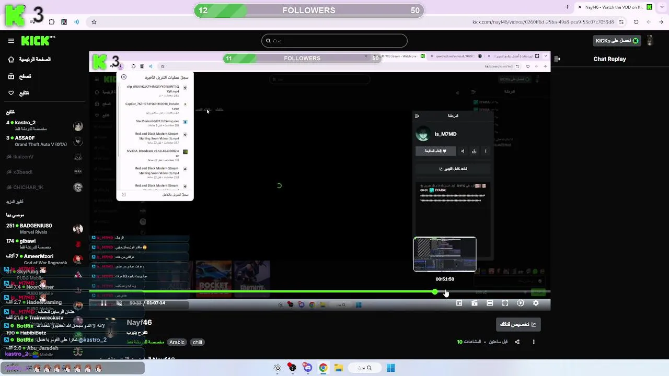Toggle theater mode in the player controls
The width and height of the screenshot is (669, 376).
point(490,303)
